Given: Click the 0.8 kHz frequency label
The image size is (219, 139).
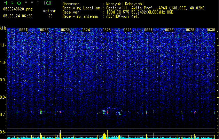Looking at the screenshot, I should 3,97.
